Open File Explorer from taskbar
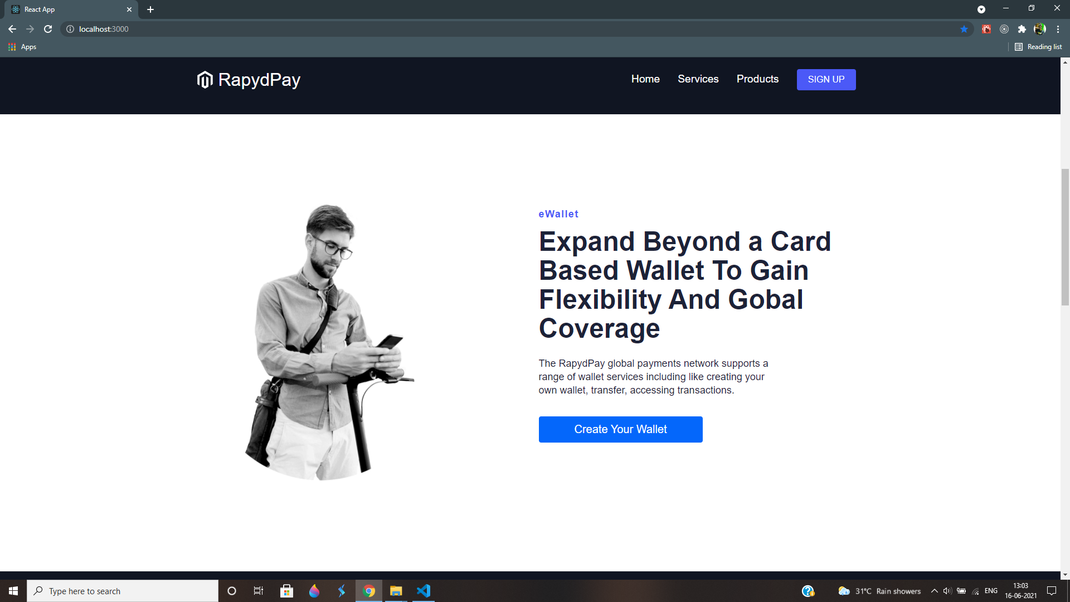Image resolution: width=1070 pixels, height=602 pixels. coord(396,591)
